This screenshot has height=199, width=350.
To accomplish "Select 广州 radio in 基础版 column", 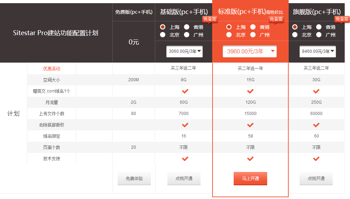I will 186,35.
